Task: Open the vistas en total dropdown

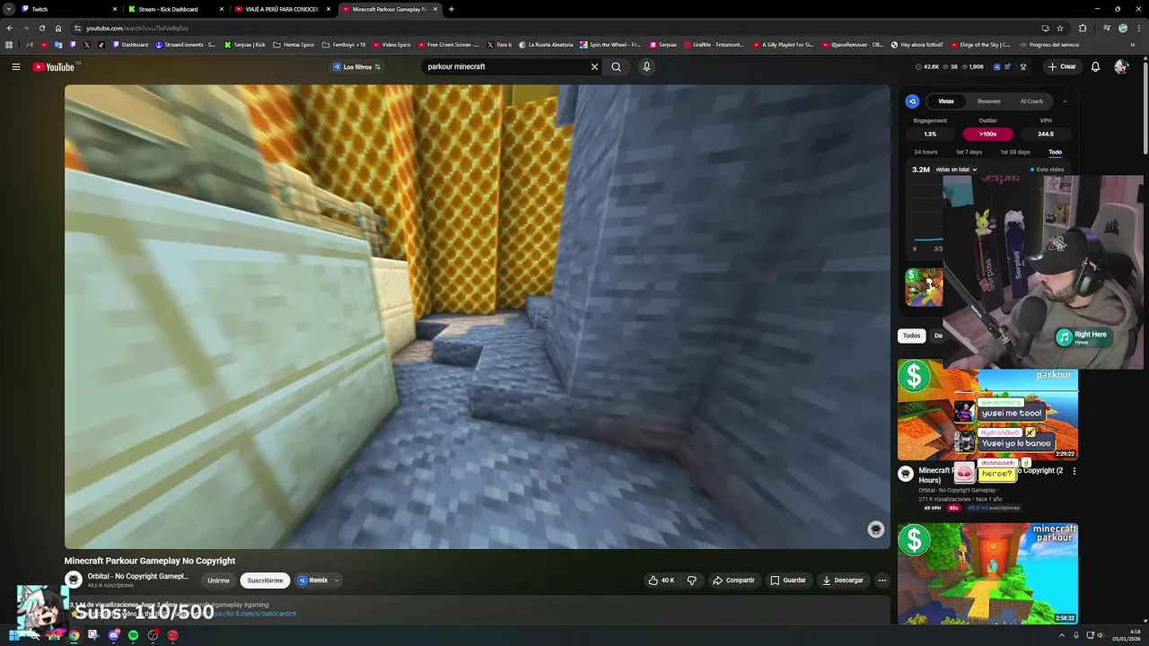Action: click(956, 170)
